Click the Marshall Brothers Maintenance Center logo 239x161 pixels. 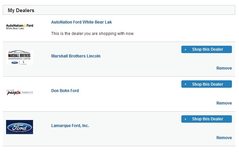point(20,57)
